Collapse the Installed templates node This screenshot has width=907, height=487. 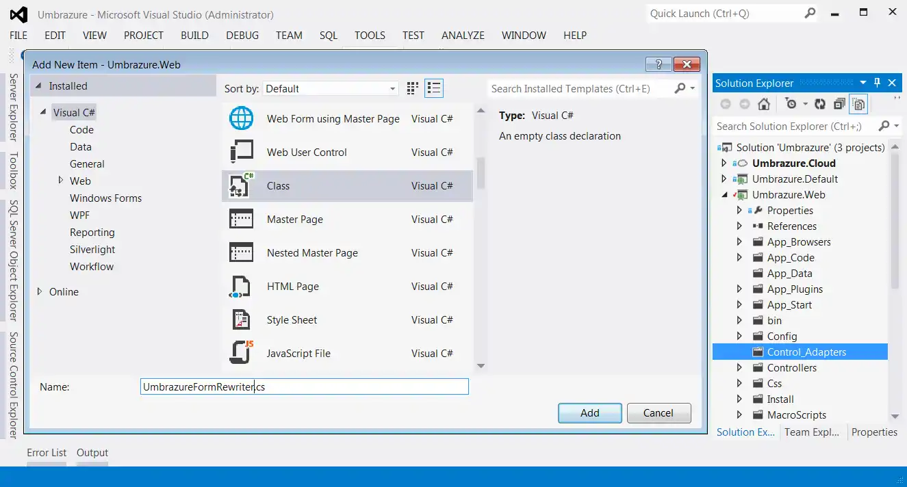point(40,86)
